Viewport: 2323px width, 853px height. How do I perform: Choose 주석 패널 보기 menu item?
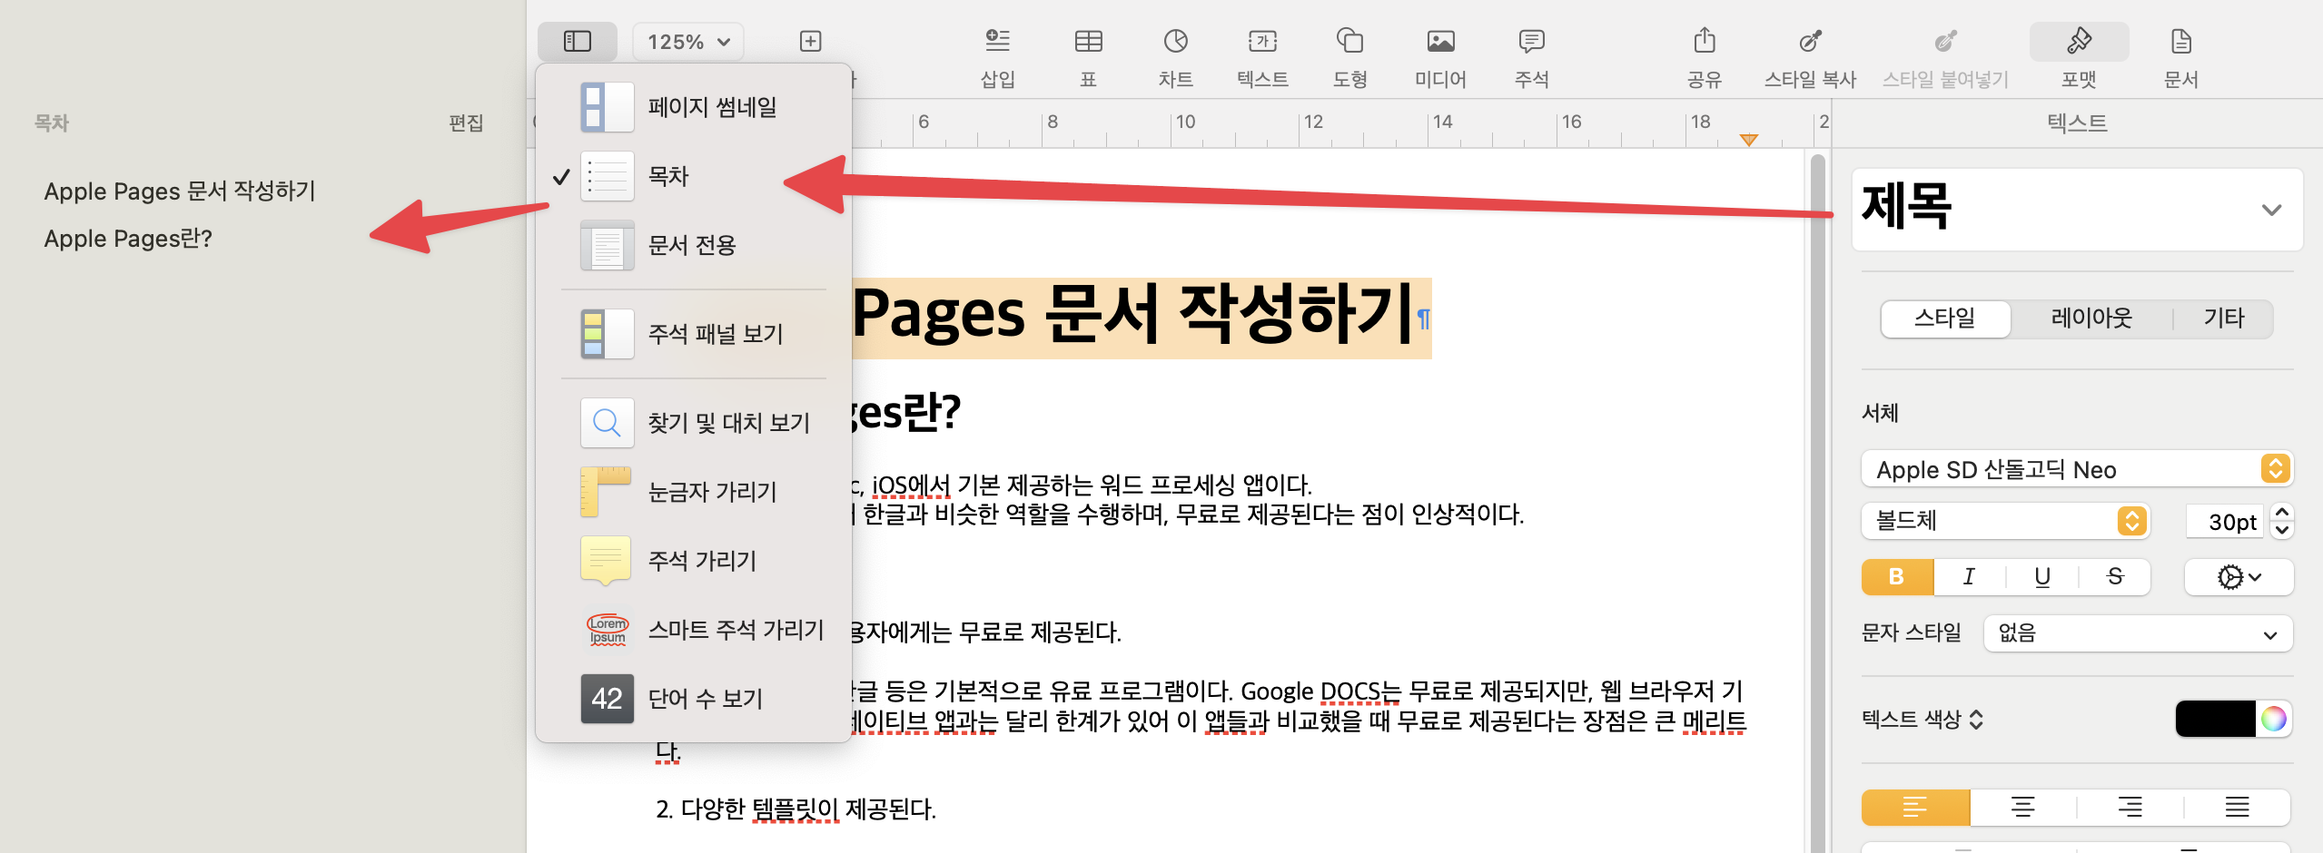coord(694,334)
